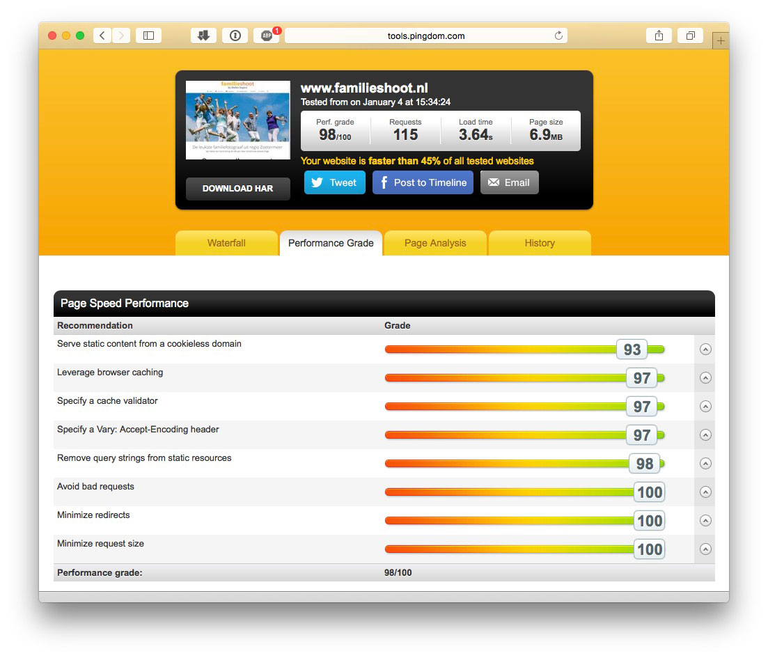Click the 'Minimize request size' label

(x=100, y=543)
